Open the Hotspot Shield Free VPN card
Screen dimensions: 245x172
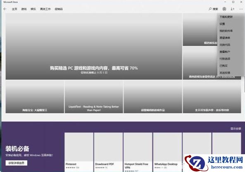(138, 152)
